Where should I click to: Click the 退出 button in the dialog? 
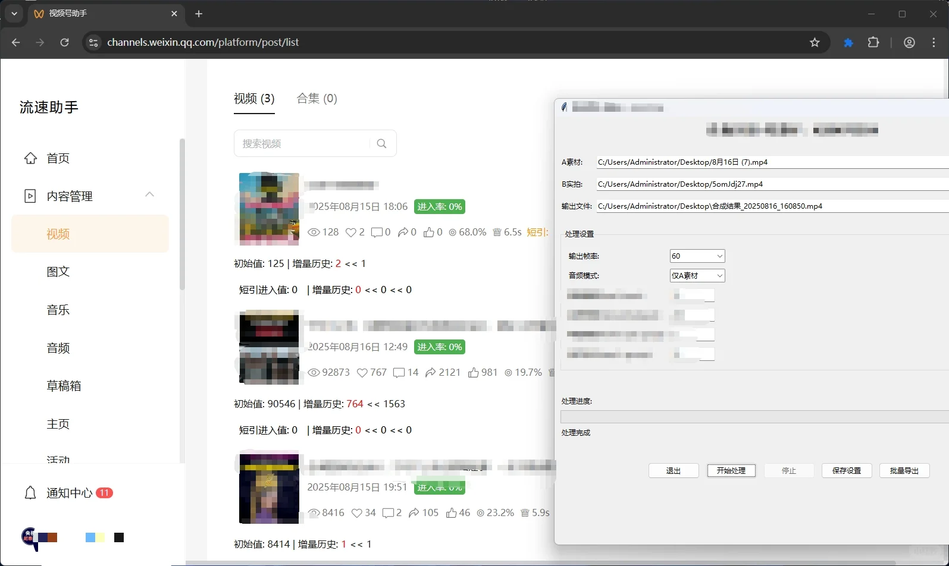coord(674,470)
